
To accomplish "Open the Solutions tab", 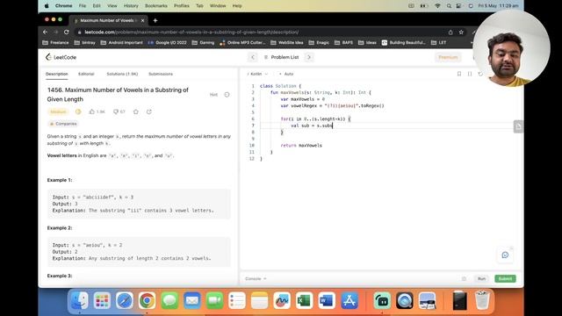I will click(x=122, y=74).
